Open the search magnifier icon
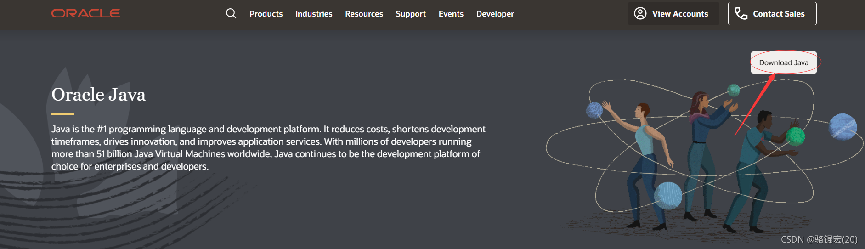 pyautogui.click(x=231, y=14)
